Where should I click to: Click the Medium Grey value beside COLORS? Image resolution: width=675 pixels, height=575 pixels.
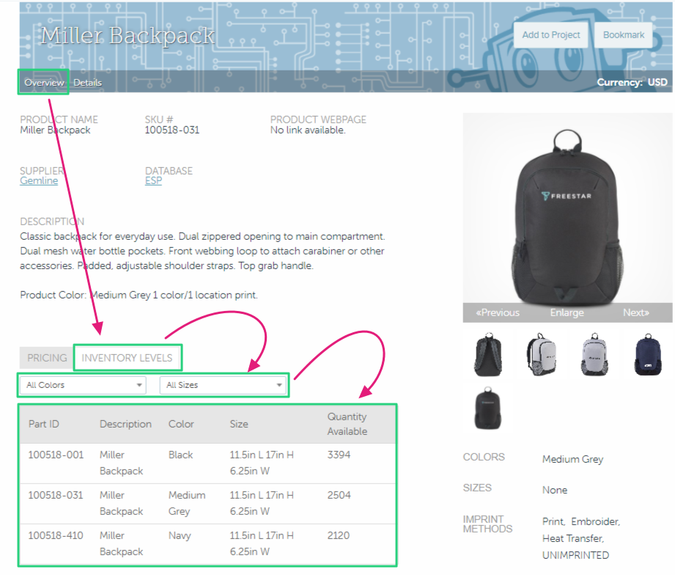pos(573,460)
